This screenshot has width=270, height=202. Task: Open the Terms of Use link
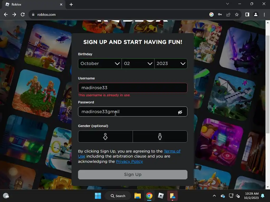(x=172, y=151)
